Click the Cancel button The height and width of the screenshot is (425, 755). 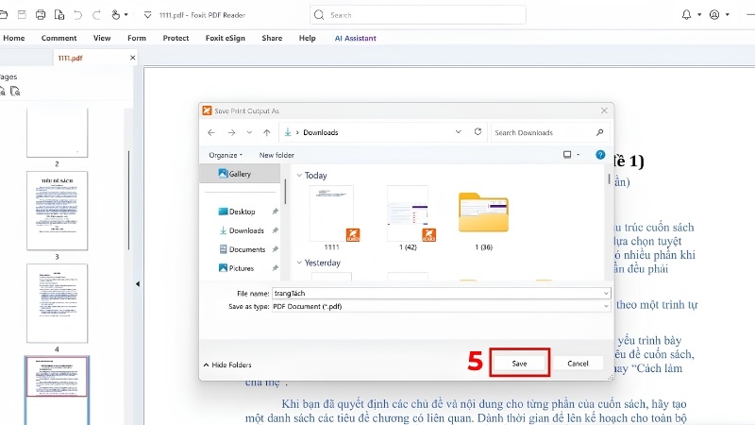(x=578, y=364)
